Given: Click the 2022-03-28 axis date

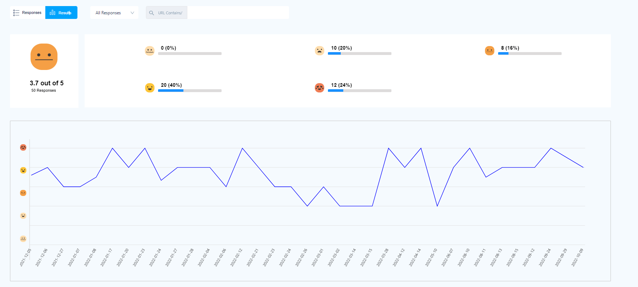Looking at the screenshot, I should [383, 257].
